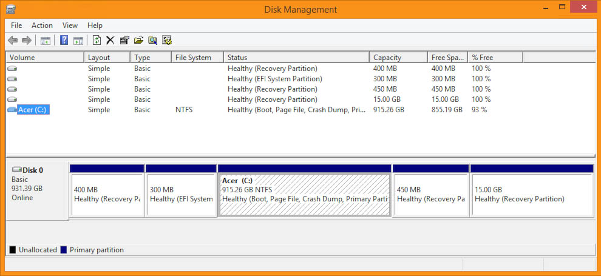The height and width of the screenshot is (276, 601).
Task: Toggle Show/Hide Action Pane icon
Action: [x=78, y=40]
